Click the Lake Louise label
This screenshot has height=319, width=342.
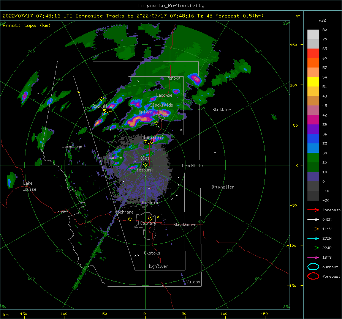click(x=29, y=186)
